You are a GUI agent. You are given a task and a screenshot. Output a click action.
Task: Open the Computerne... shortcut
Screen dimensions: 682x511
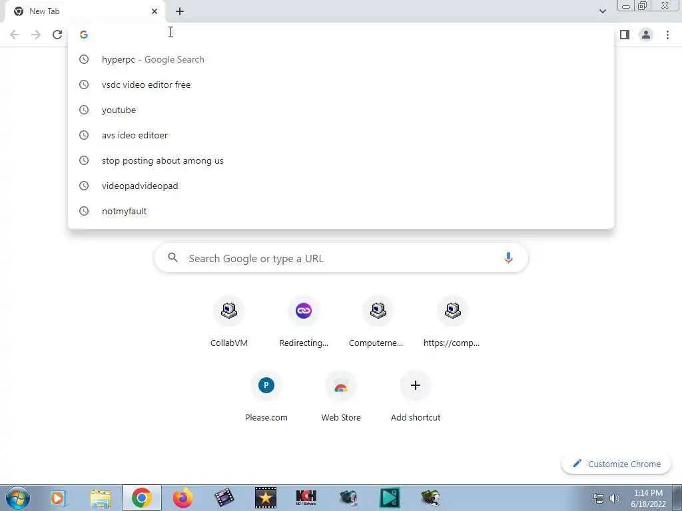click(x=378, y=322)
